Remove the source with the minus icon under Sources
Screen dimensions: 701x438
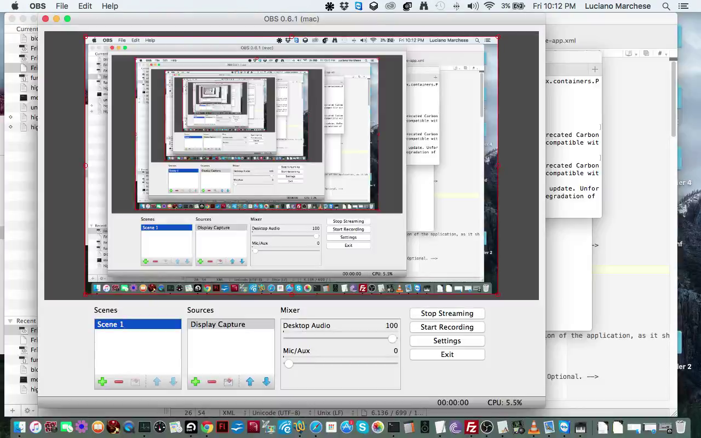(212, 382)
